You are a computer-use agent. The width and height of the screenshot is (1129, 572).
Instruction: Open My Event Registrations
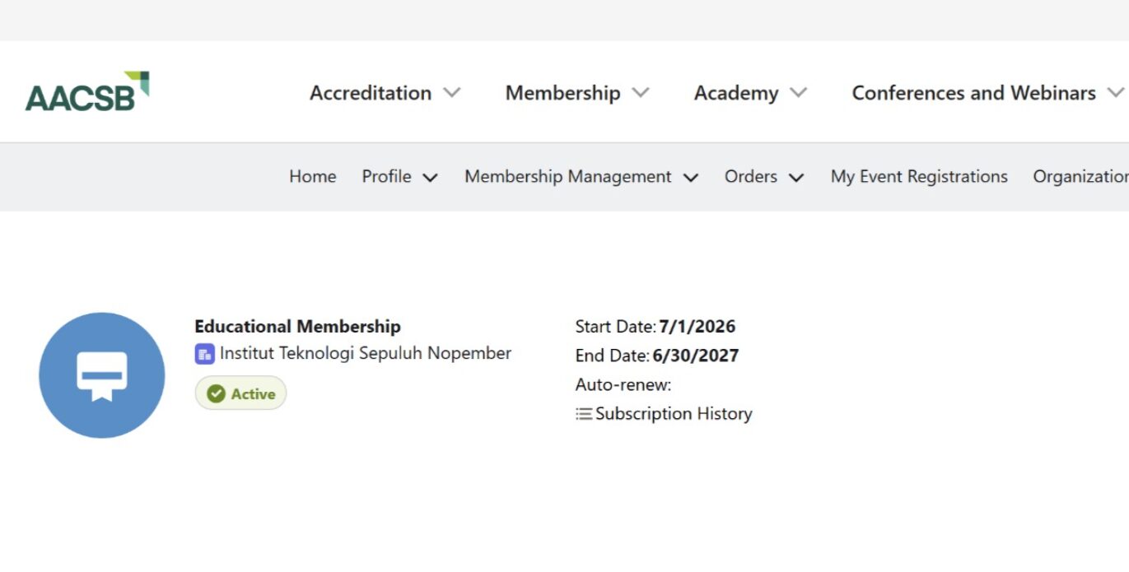point(919,176)
